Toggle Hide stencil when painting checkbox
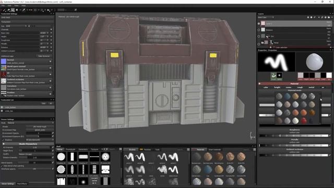 coord(2,166)
